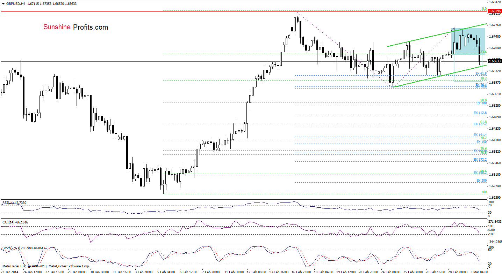
Task: Click the EX 173.2 Fibonacci expansion label
Action: pyautogui.click(x=480, y=159)
